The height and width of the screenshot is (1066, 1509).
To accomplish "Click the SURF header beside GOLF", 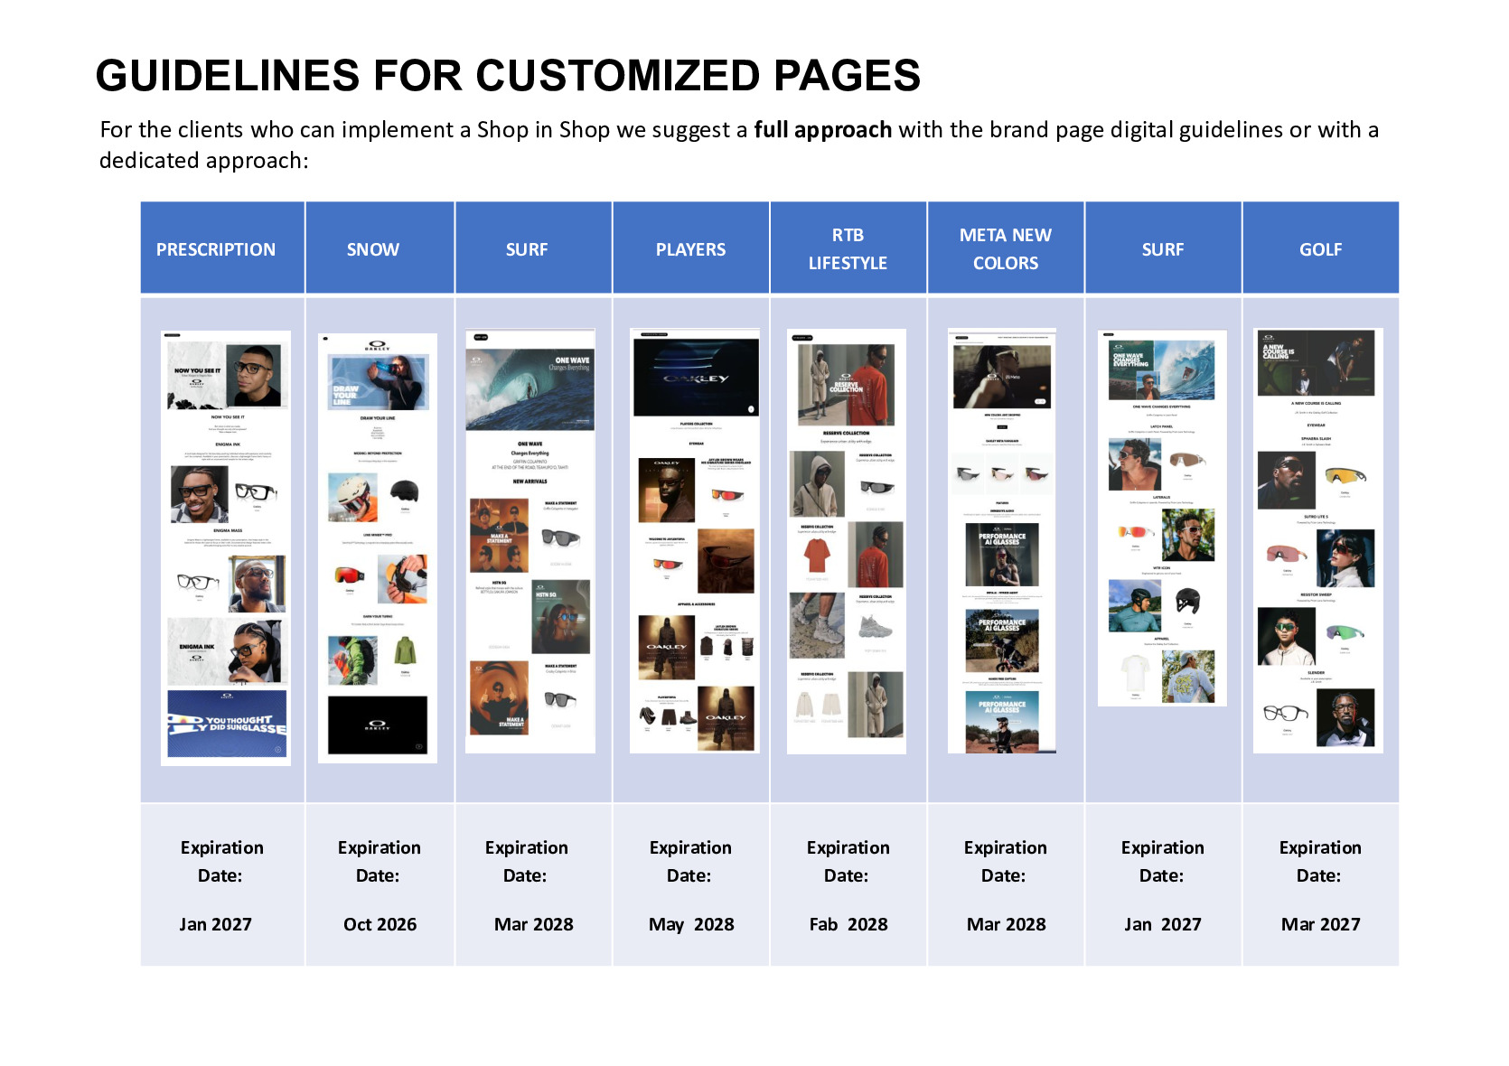I will 1163,249.
